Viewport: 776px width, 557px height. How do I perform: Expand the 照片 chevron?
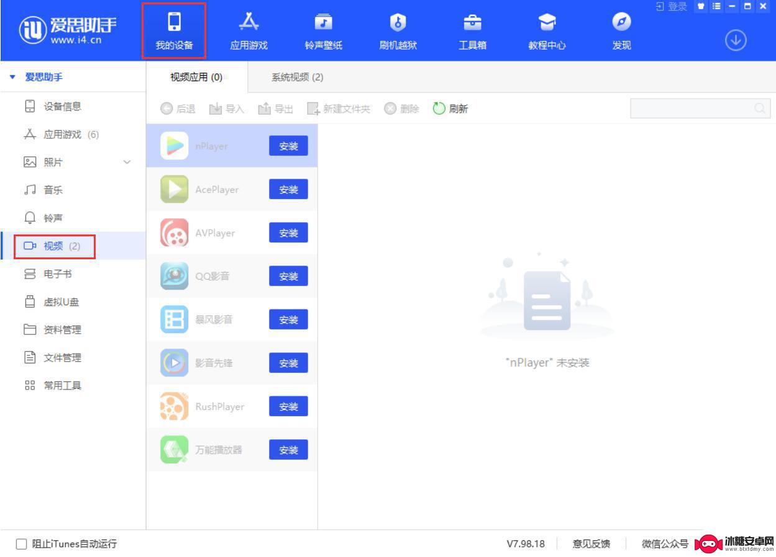[127, 163]
